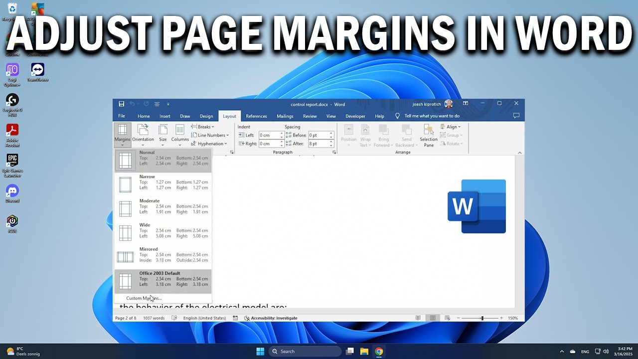Open the Align dropdown

[x=451, y=127]
